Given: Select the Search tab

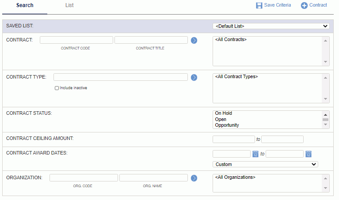Looking at the screenshot, I should click(25, 5).
